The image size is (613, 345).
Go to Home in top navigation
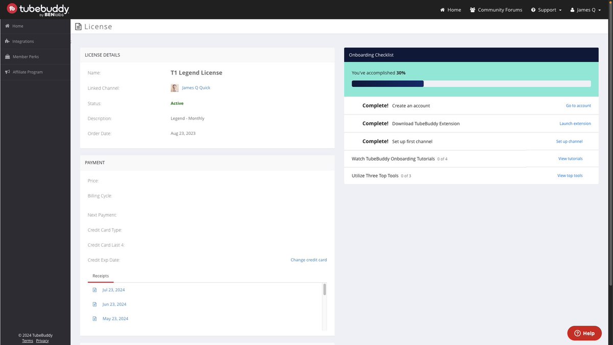[451, 10]
